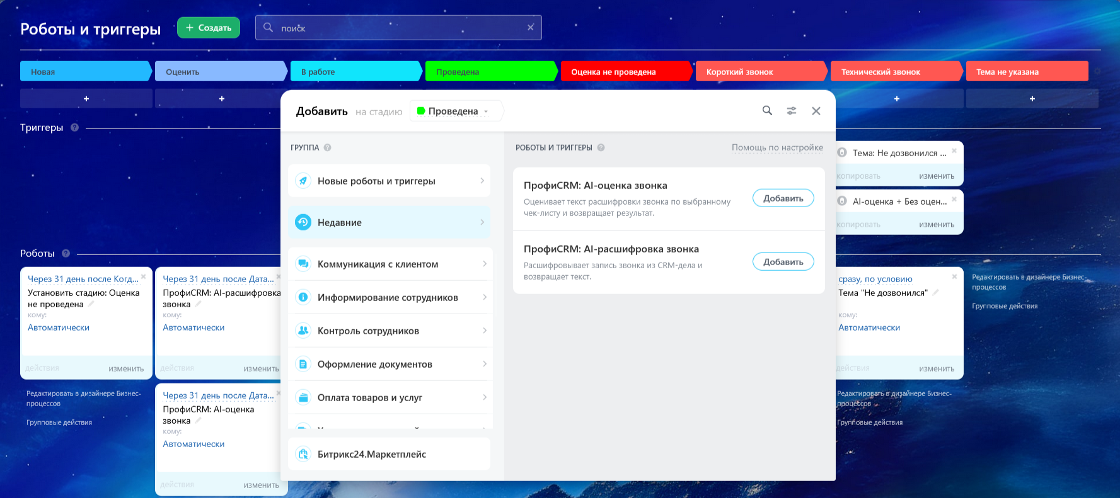Viewport: 1120px width, 498px height.
Task: Open the Оплата товаров и услуг group
Action: click(x=390, y=397)
